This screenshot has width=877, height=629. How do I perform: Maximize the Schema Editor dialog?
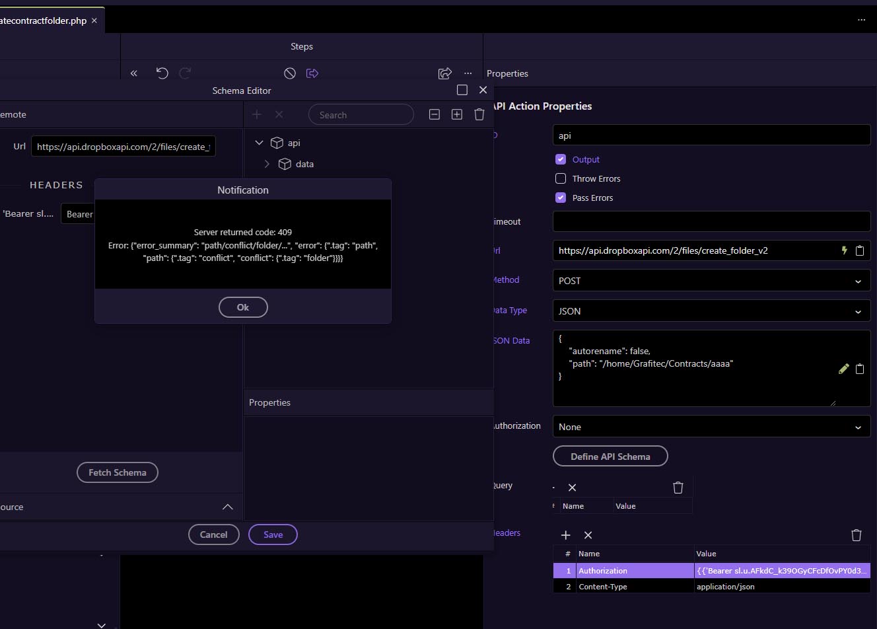(462, 90)
